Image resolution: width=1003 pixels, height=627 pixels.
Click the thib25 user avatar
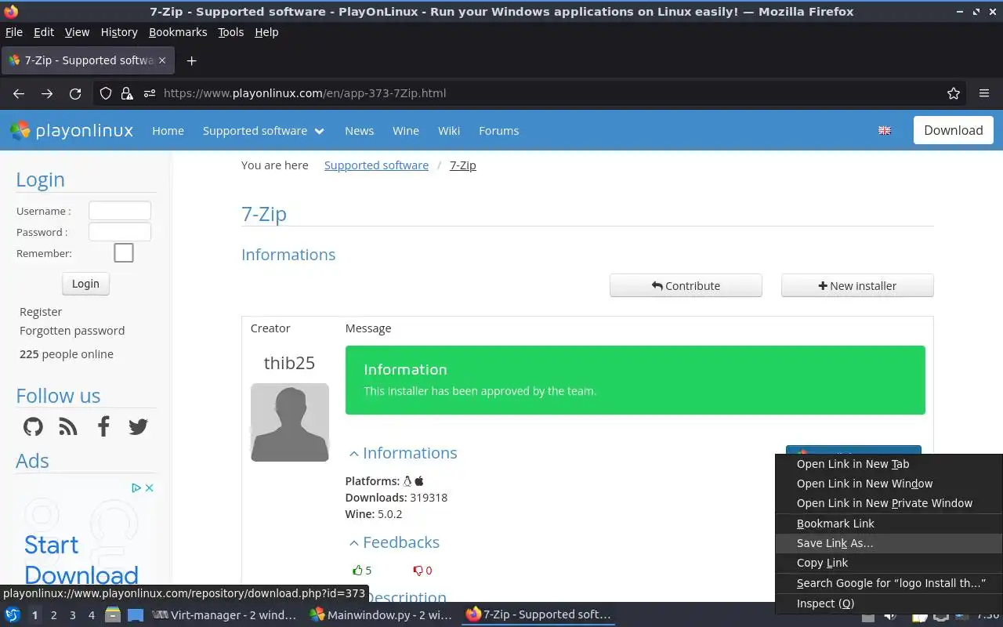point(289,422)
